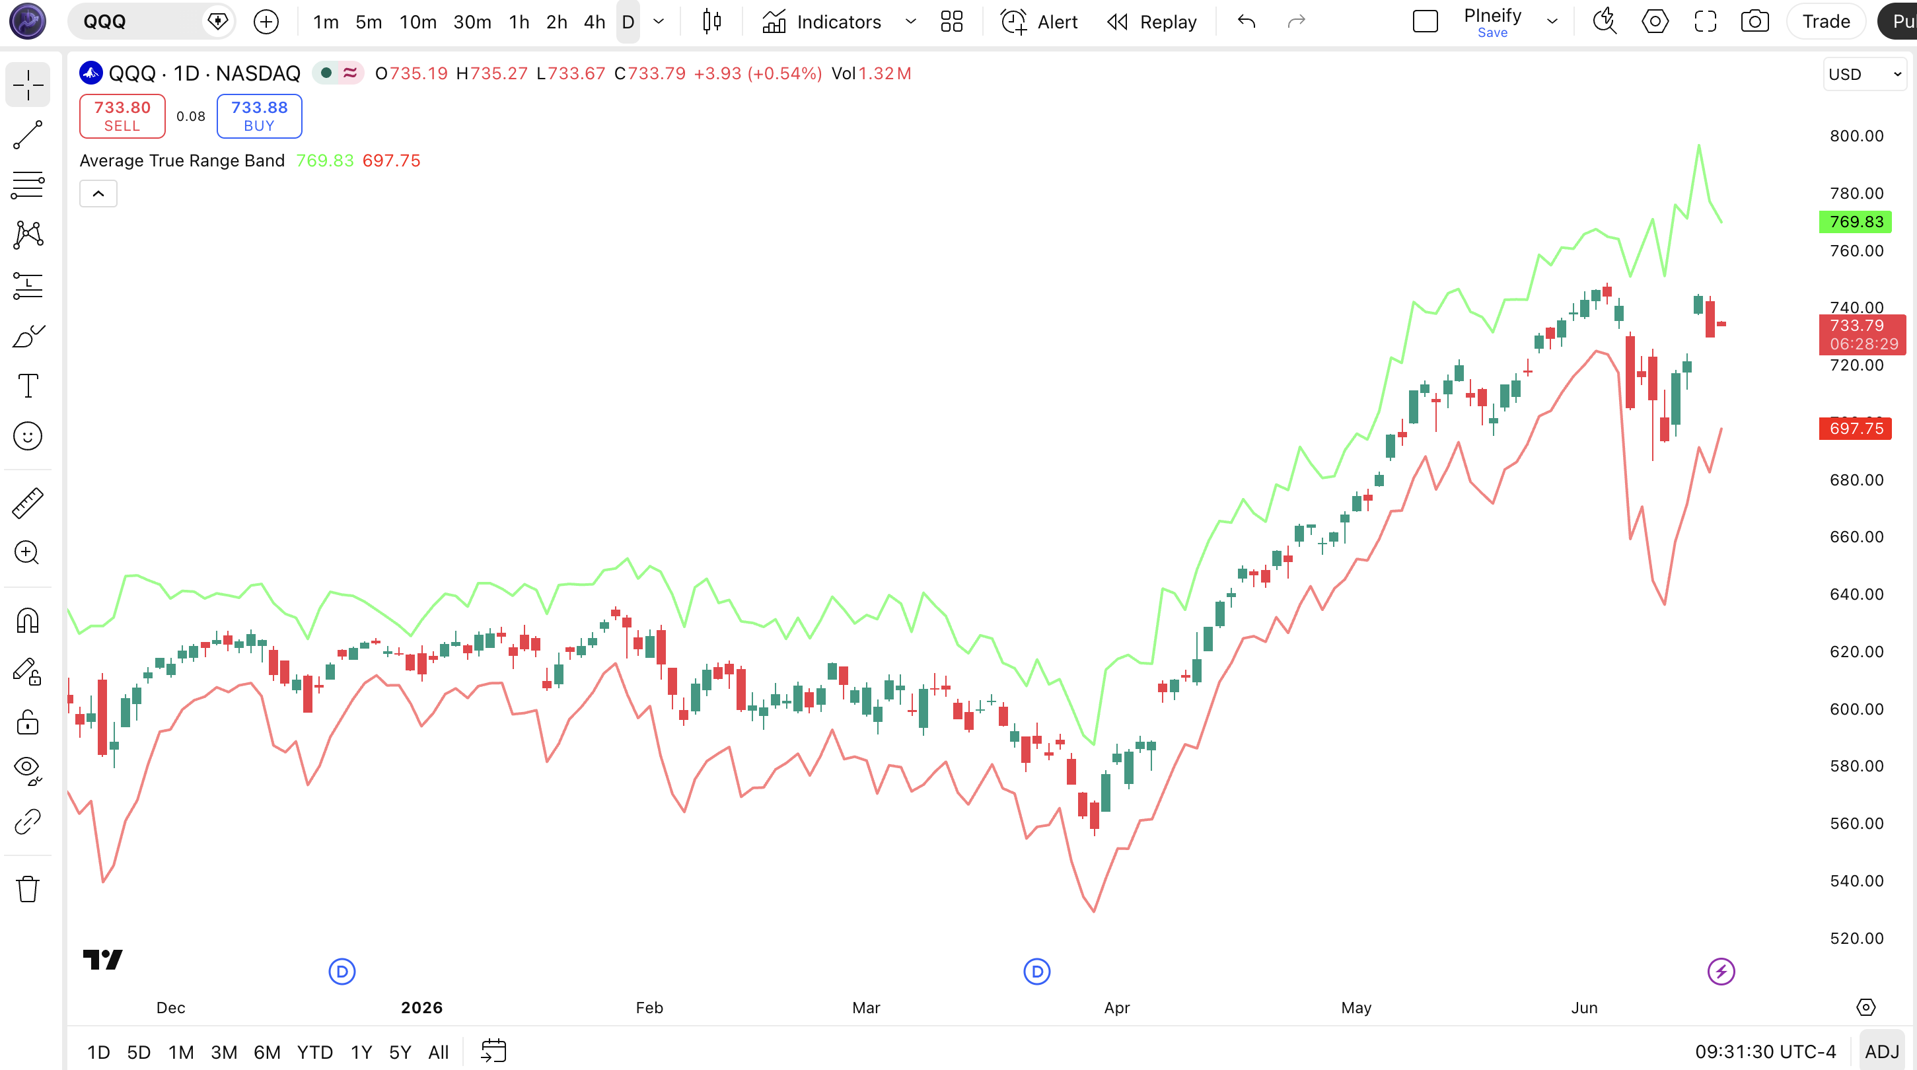Viewport: 1917px width, 1070px height.
Task: Select the 3M date range
Action: coord(223,1052)
